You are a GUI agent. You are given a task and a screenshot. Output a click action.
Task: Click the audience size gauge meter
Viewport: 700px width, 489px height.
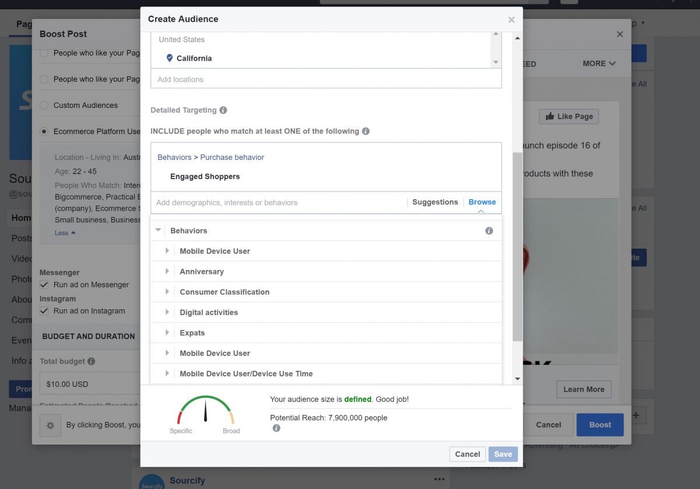tap(205, 410)
